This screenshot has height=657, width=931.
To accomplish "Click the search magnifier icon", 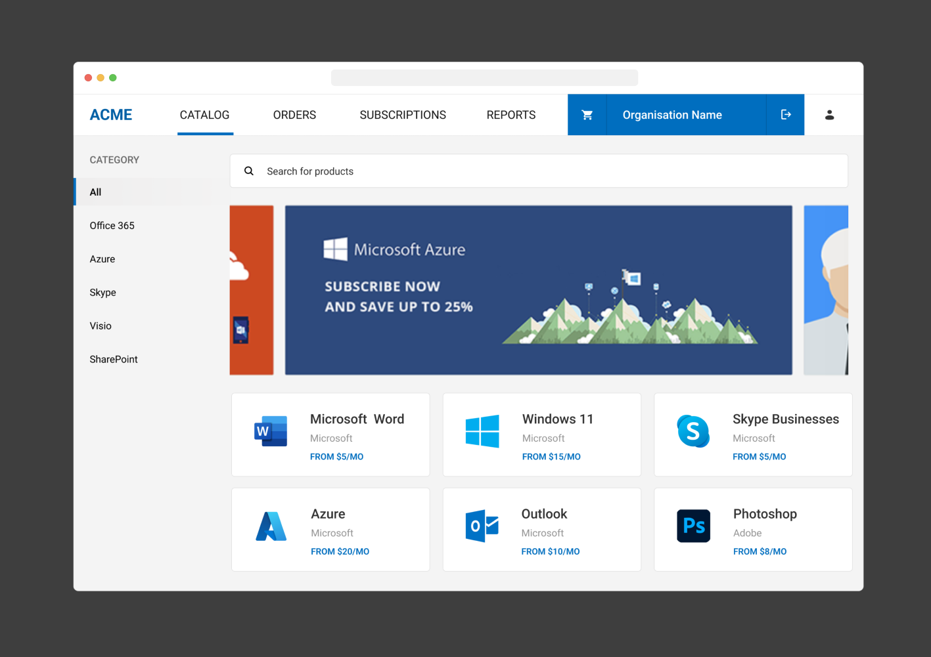I will point(249,171).
